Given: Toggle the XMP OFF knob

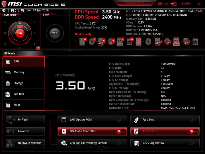Looking at the screenshot, I should click(x=55, y=33).
